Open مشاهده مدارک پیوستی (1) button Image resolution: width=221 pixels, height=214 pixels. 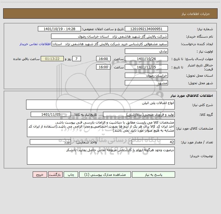105,174
